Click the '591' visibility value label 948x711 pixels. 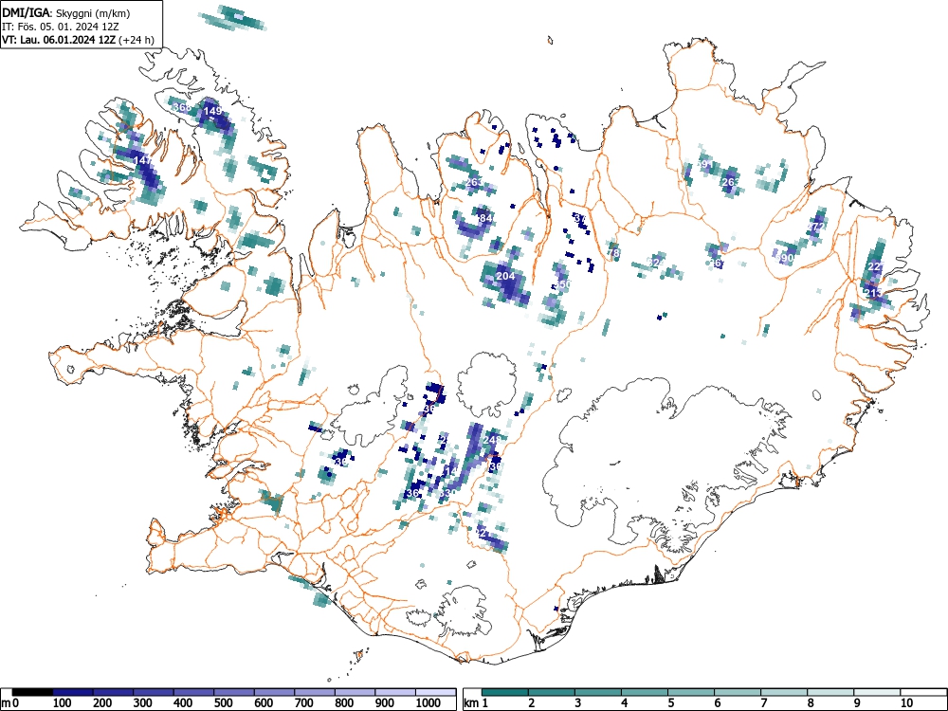(x=703, y=164)
